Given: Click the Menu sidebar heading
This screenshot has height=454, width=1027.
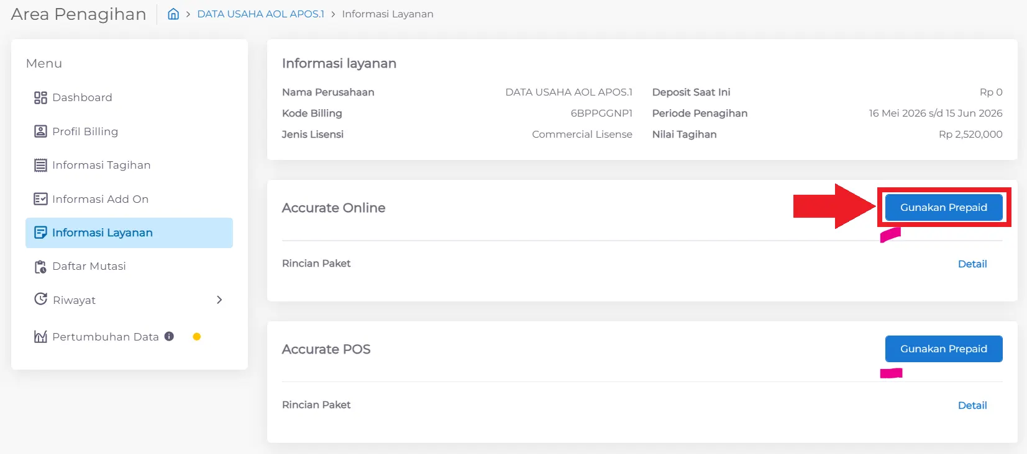Looking at the screenshot, I should tap(44, 63).
